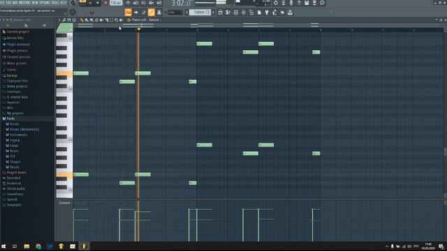The image size is (447, 251).
Task: Click the save project icon
Action: [307, 3]
